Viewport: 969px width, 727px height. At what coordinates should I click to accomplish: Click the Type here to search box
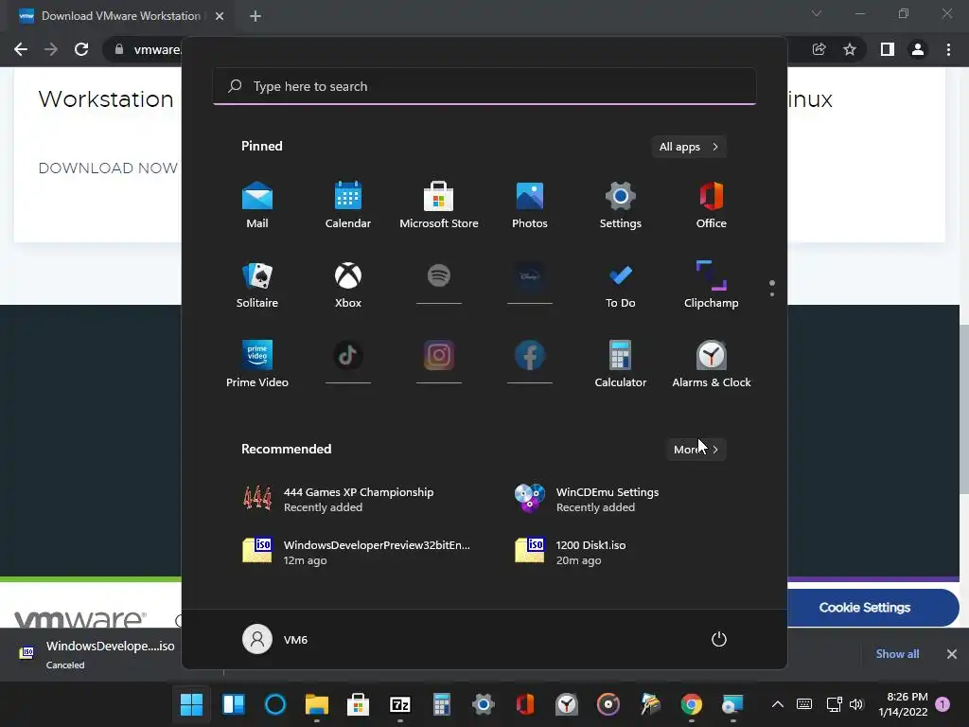tap(484, 86)
